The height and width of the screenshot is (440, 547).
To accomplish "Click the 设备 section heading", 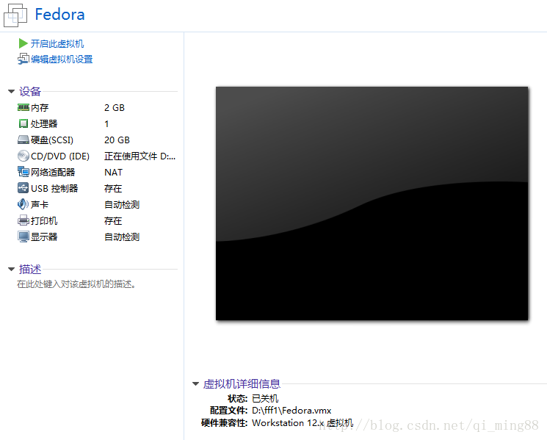I will [30, 91].
